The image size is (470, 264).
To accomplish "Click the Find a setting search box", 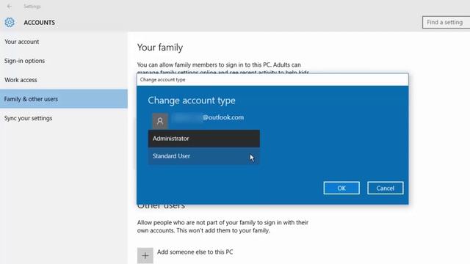I will point(446,23).
